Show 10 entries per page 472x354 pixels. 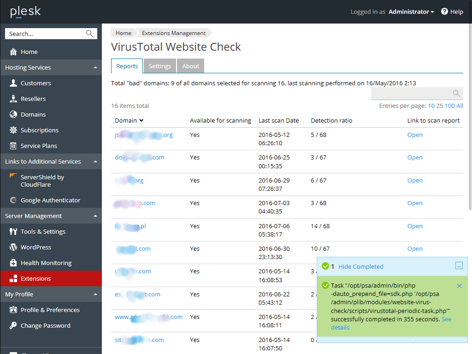[x=431, y=106]
